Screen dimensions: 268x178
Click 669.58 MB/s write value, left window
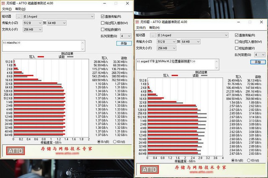(x=100, y=80)
